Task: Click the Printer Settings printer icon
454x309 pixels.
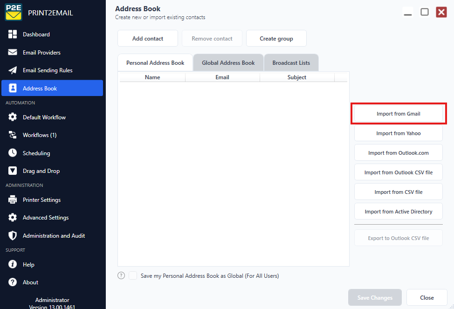Action: click(x=13, y=199)
